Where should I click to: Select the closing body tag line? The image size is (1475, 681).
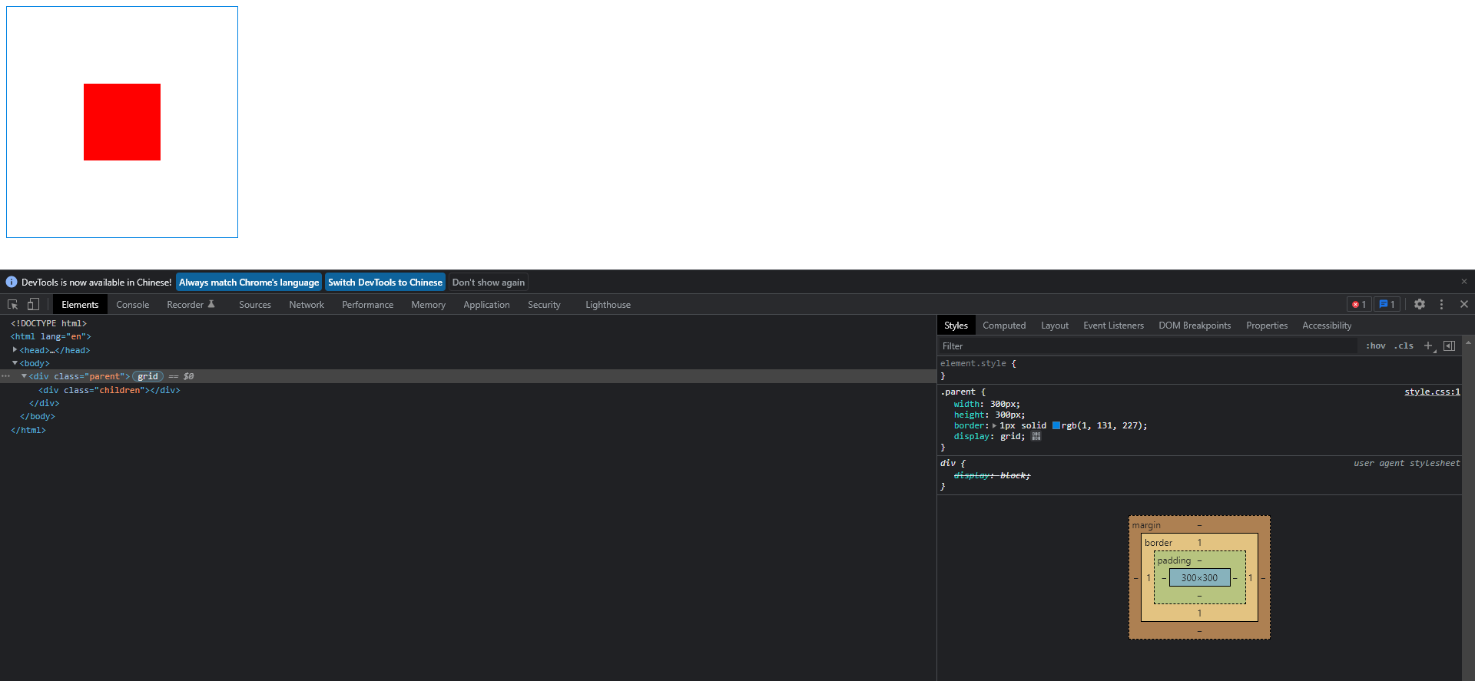[38, 416]
